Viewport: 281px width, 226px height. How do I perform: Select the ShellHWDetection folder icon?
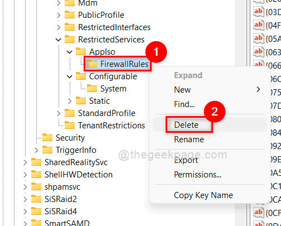(x=36, y=174)
